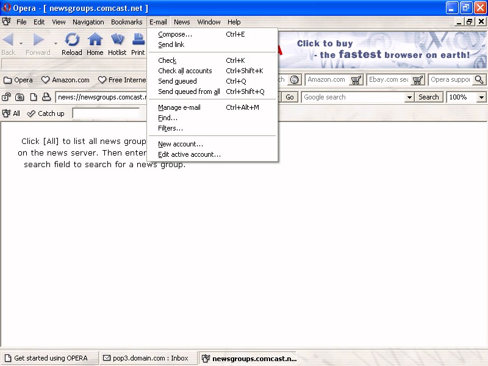Choose Manage e-mail menu entry
The image size is (488, 366).
[x=179, y=107]
